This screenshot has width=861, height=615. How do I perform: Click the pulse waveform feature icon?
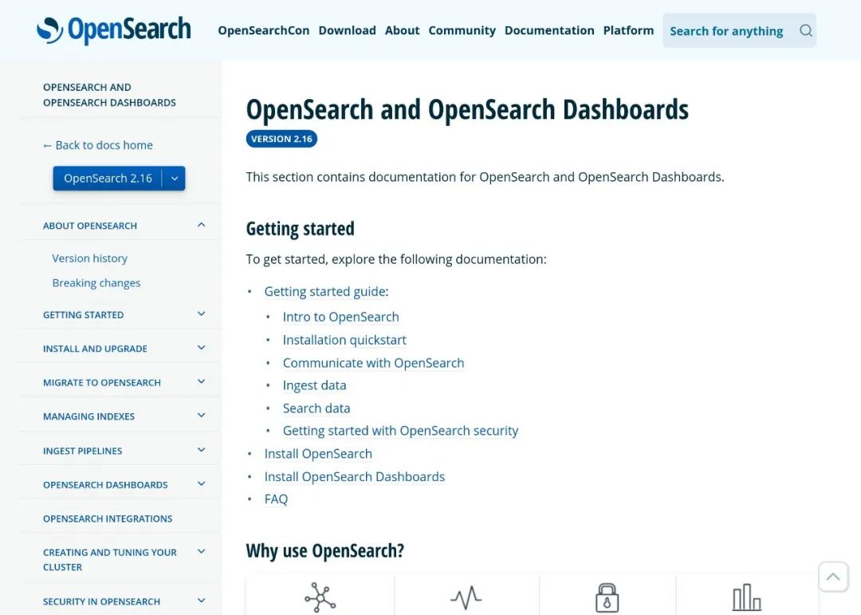tap(466, 597)
